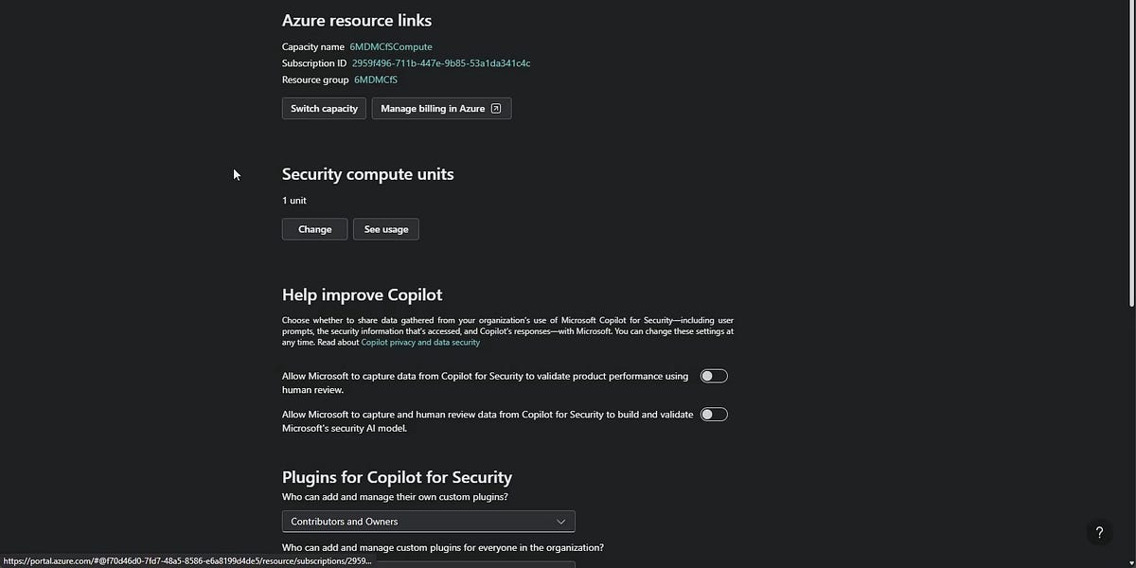Click 'Who can add and manage custom plugins for everyone' text
Image resolution: width=1136 pixels, height=568 pixels.
pos(443,547)
